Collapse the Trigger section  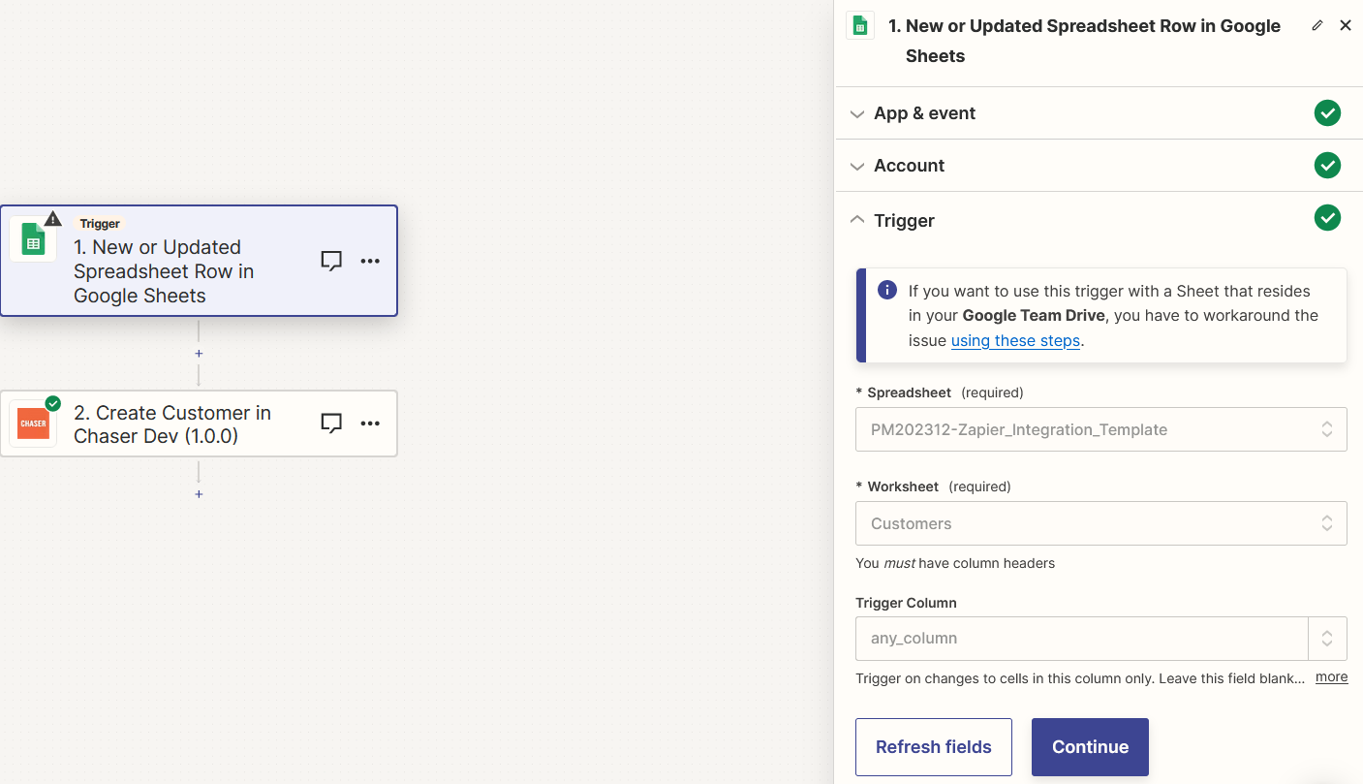click(x=857, y=219)
